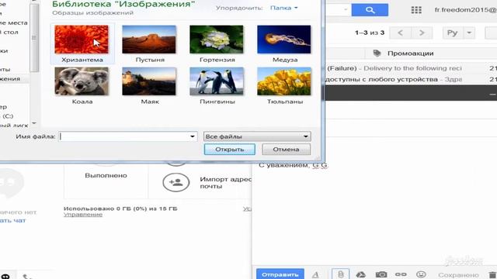The image size is (497, 279).
Task: Select the Пустыня image thumbnail
Action: [149, 40]
